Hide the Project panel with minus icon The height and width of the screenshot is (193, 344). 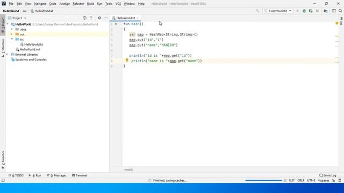point(106,18)
